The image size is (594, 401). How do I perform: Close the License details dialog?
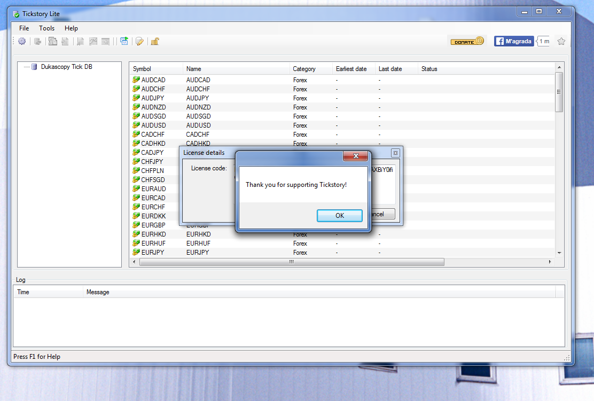tap(395, 153)
